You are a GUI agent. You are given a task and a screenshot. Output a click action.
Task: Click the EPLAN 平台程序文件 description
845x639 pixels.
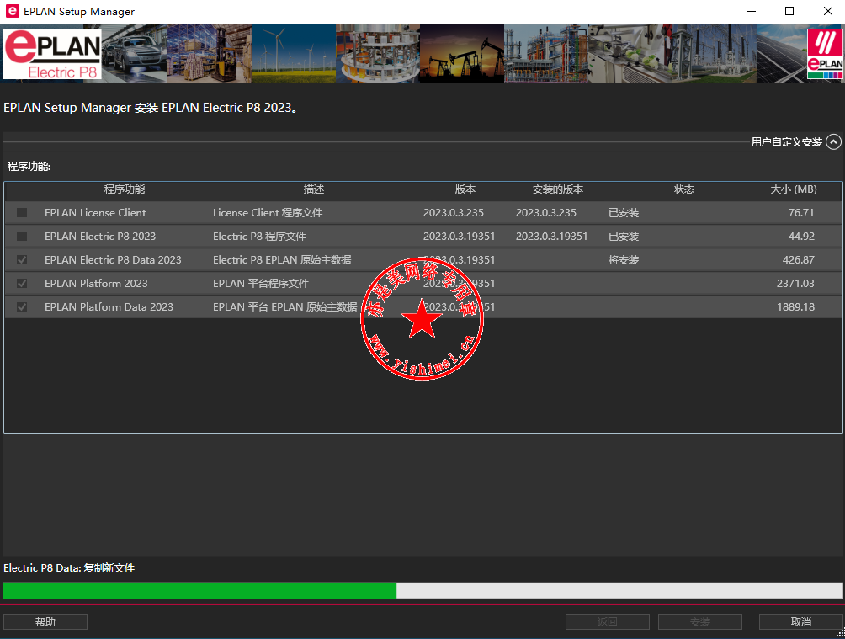(261, 283)
